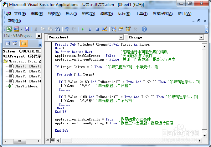Image resolution: width=211 pixels, height=147 pixels.
Task: Expand the project panel toolbar overflow arrow
Action: pyautogui.click(x=40, y=45)
